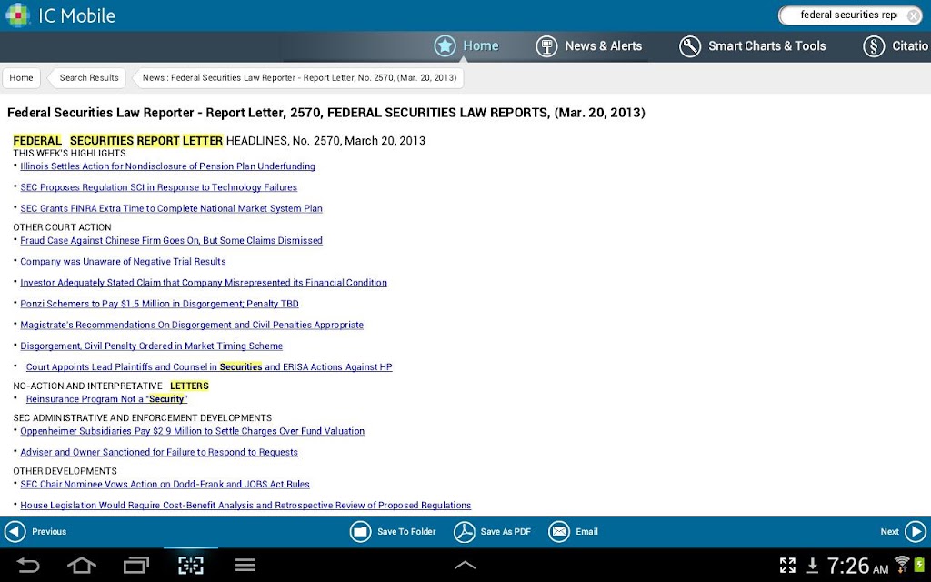Tap the fullscreen expand icon in status tray
931x582 pixels.
coord(787,565)
